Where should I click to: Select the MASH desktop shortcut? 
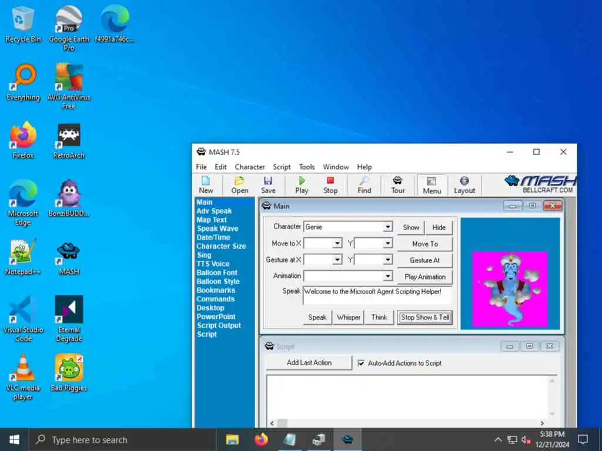point(69,258)
